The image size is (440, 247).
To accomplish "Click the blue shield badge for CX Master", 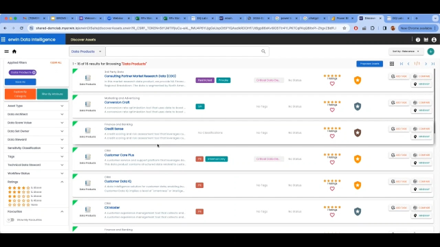I will coord(357,211).
